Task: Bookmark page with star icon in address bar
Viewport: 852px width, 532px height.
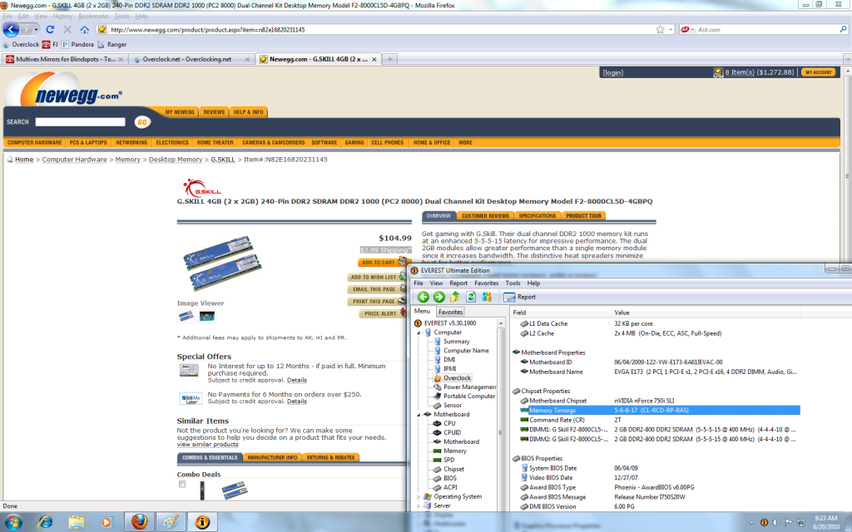Action: click(660, 29)
